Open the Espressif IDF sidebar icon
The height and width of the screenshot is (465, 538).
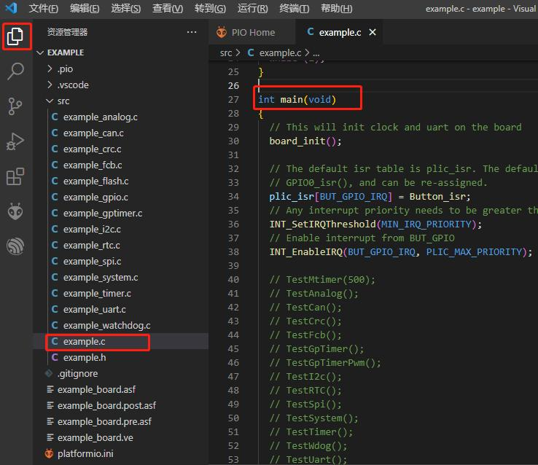click(15, 246)
